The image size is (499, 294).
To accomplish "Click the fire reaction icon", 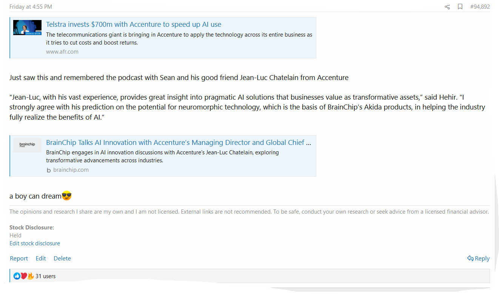I will pyautogui.click(x=31, y=276).
